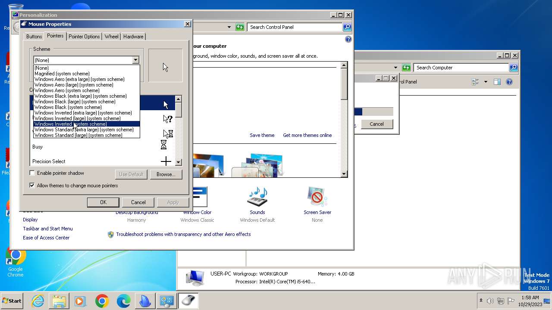Cancel the Mouse Properties dialog
The image size is (552, 310).
138,202
